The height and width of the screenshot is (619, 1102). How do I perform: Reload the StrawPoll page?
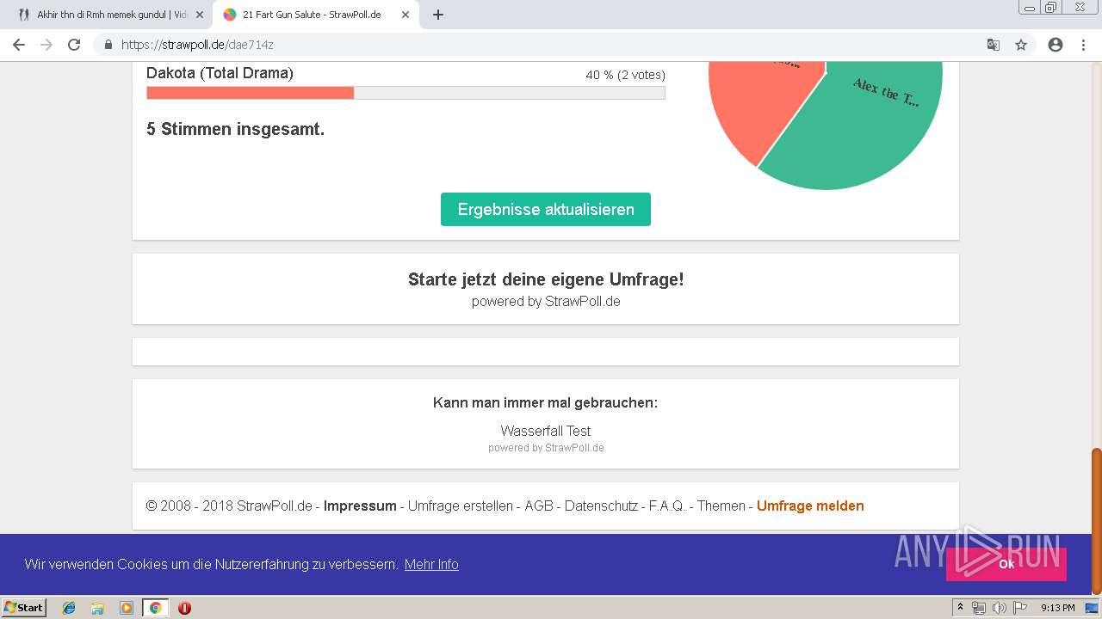click(74, 45)
